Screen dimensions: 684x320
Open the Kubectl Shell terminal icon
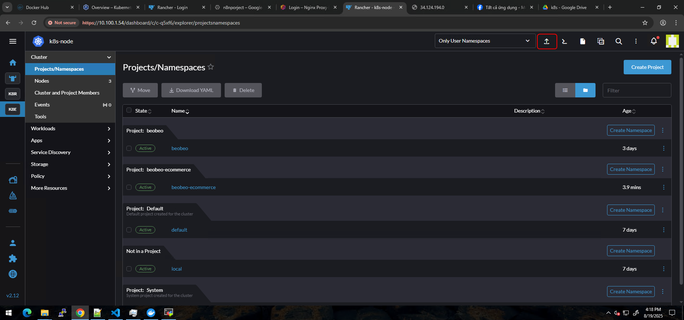564,41
